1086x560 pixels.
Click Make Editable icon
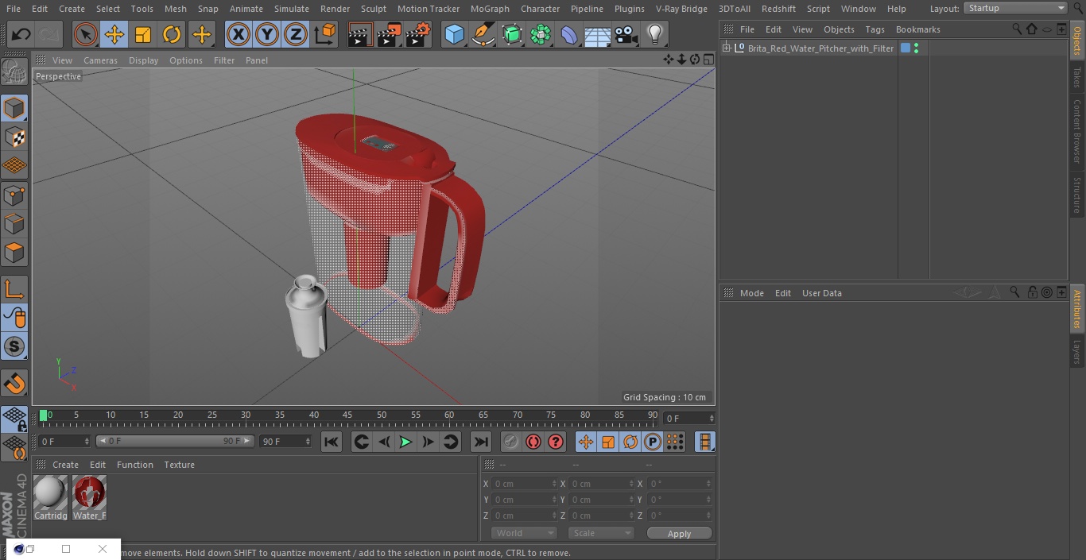(14, 71)
